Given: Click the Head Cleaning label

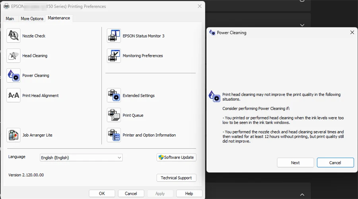Looking at the screenshot, I should tap(35, 56).
